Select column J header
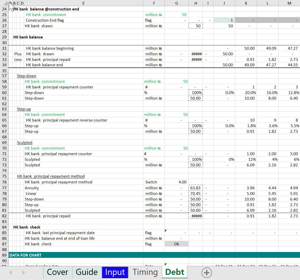Screen dimensions: 300x280 [x=224, y=3]
